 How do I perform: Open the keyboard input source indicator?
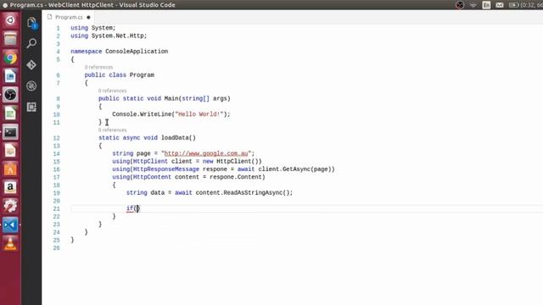(486, 5)
